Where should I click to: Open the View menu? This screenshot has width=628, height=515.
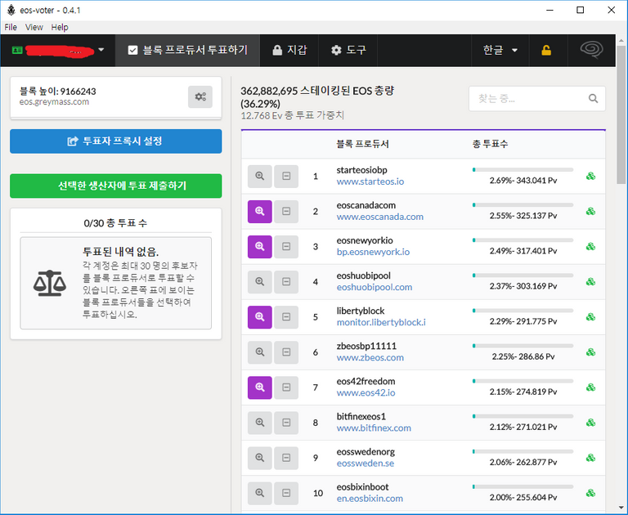point(34,27)
